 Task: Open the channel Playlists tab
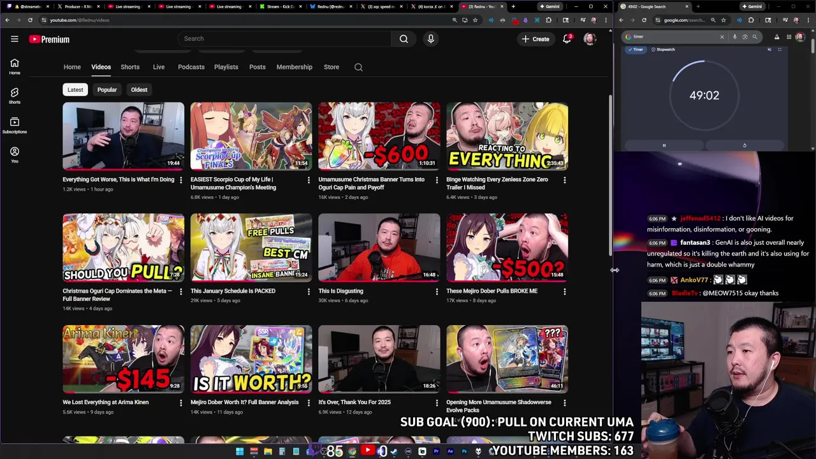pos(226,67)
